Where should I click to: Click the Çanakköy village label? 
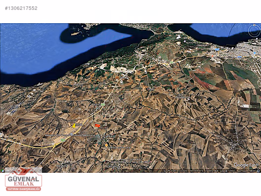(110, 137)
